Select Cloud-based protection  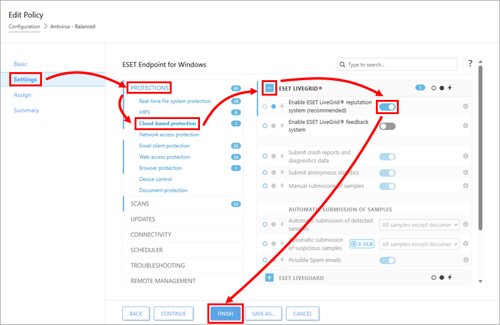pyautogui.click(x=167, y=123)
